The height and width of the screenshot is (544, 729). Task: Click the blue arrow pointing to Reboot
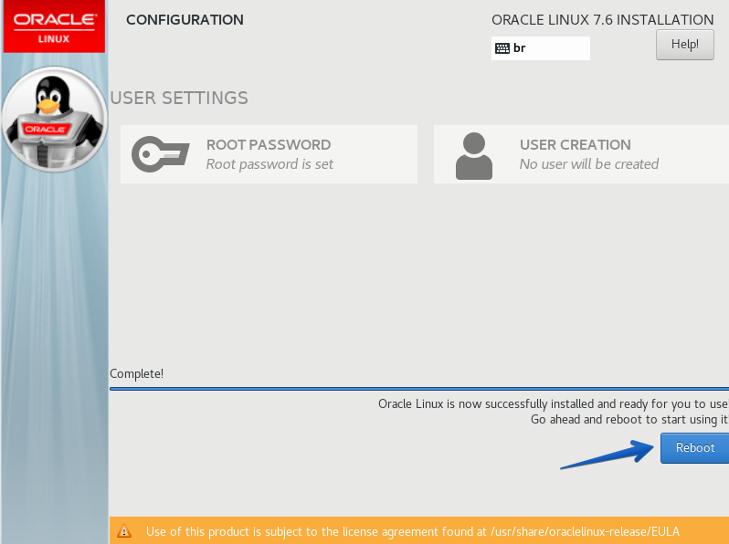pos(606,454)
